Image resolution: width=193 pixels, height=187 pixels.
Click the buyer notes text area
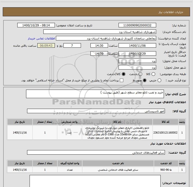(95, 181)
